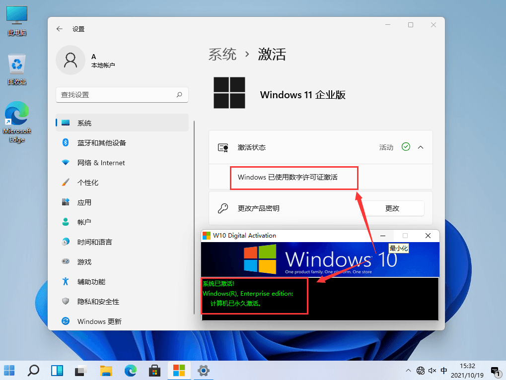Image resolution: width=506 pixels, height=380 pixels.
Task: Focus the 查找设置 search field
Action: tap(122, 95)
